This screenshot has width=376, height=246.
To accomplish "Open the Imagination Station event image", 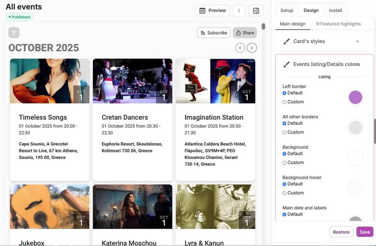I will pos(215,81).
